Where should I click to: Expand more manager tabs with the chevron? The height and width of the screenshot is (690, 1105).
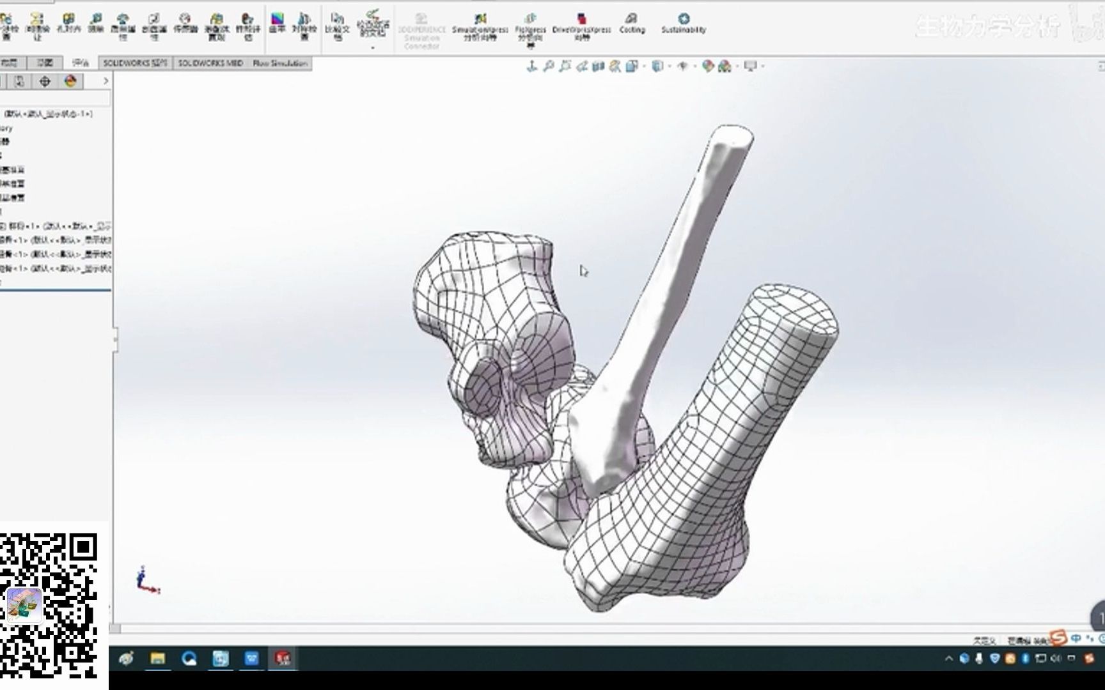pyautogui.click(x=106, y=81)
